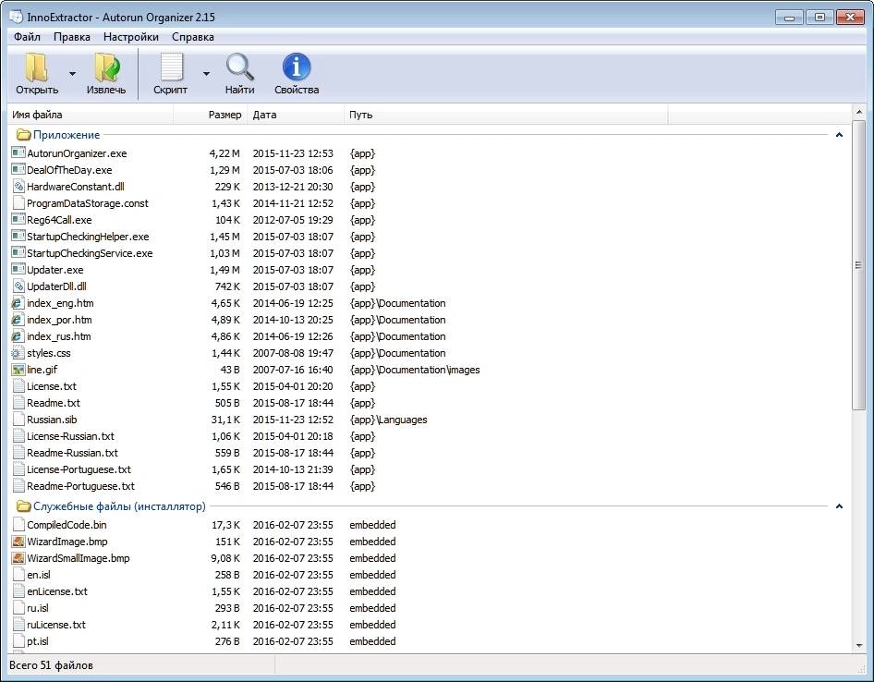Image resolution: width=874 pixels, height=682 pixels.
Task: Sort by Путь column header
Action: click(x=506, y=115)
